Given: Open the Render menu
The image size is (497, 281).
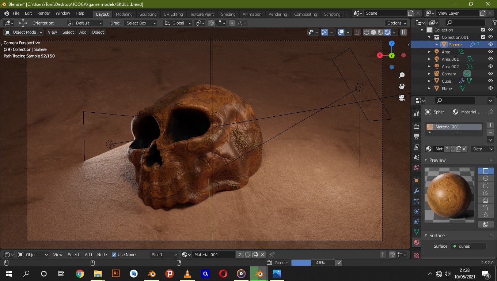Looking at the screenshot, I should click(44, 13).
